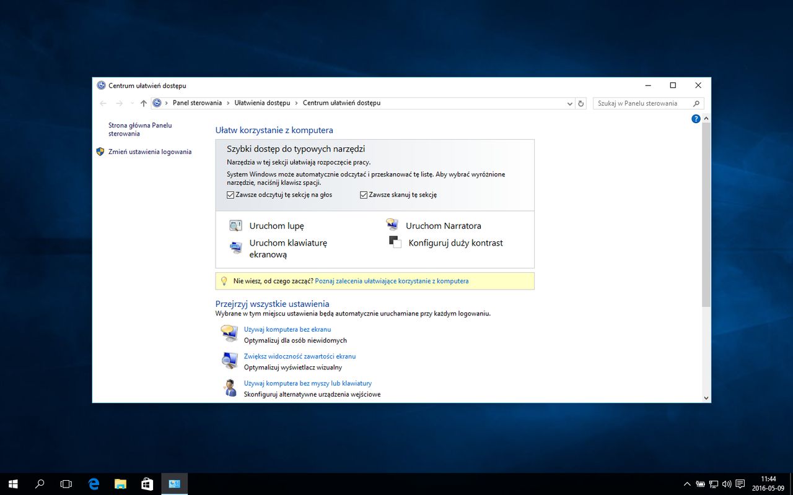Open 'Używaj komputera bez ekranu' link
793x495 pixels.
click(287, 329)
